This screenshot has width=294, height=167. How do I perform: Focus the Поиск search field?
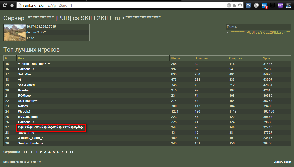click(x=258, y=27)
